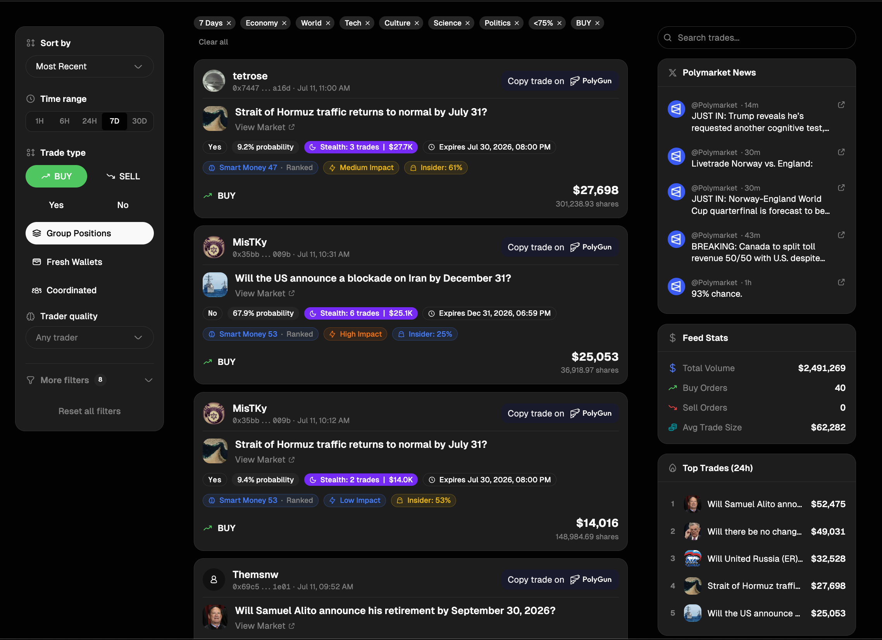The image size is (882, 640).
Task: Click Insider: 61% badge
Action: (436, 168)
